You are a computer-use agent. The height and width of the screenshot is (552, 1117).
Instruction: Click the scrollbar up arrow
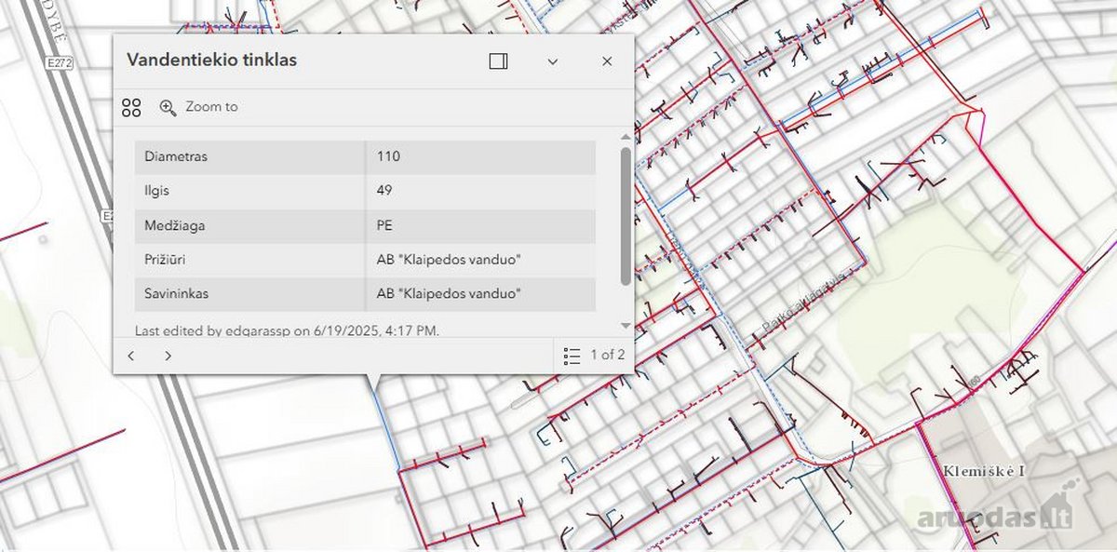(x=626, y=138)
